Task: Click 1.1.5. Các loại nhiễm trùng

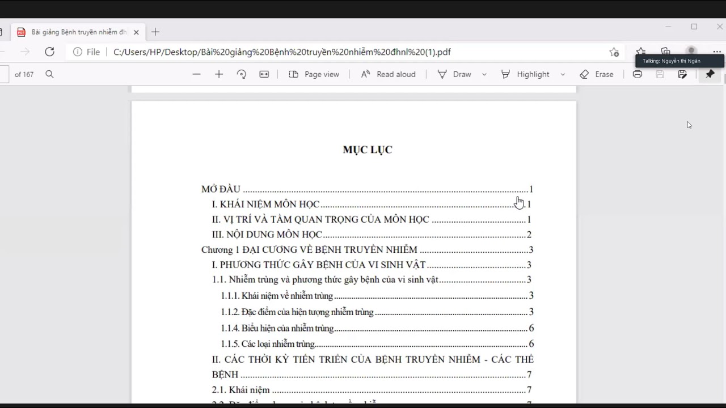Action: click(377, 343)
